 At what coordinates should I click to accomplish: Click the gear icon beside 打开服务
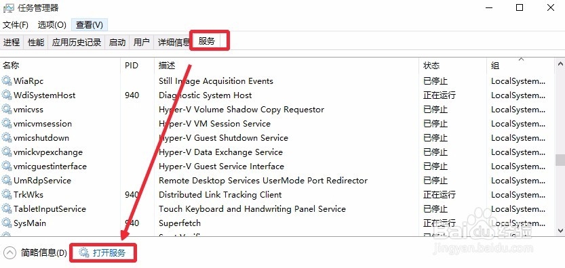pyautogui.click(x=84, y=252)
